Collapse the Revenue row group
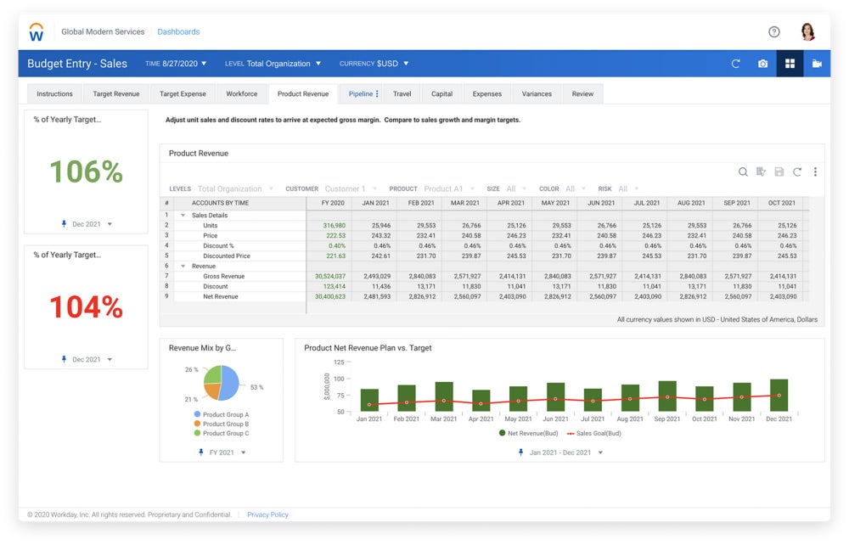849x545 pixels. tap(183, 267)
